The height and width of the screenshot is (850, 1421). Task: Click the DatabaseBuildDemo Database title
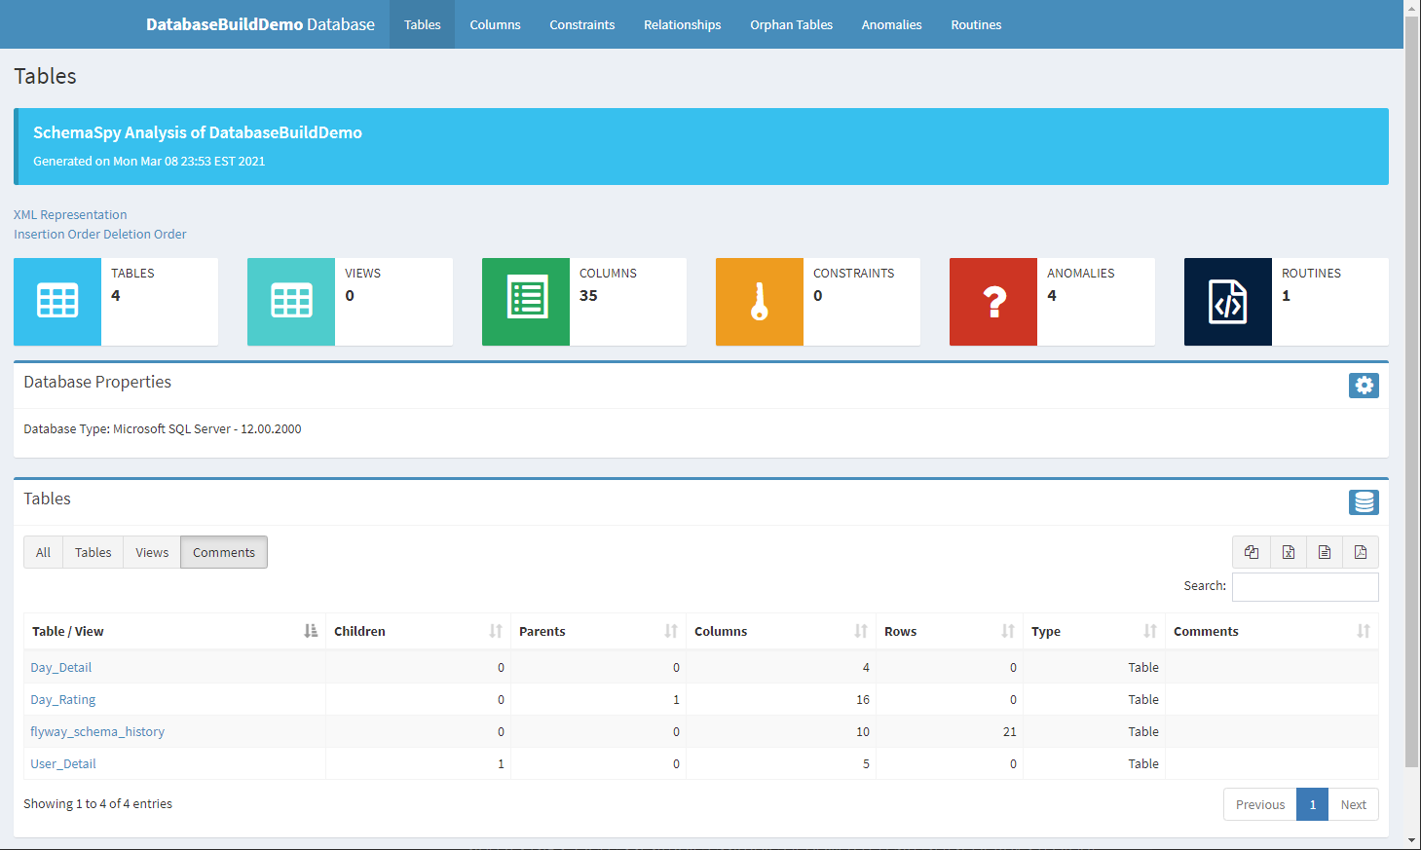tap(260, 24)
